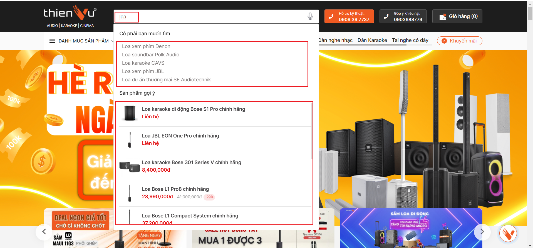This screenshot has height=248, width=533.
Task: Click the hamburger menu icon
Action: coord(52,41)
